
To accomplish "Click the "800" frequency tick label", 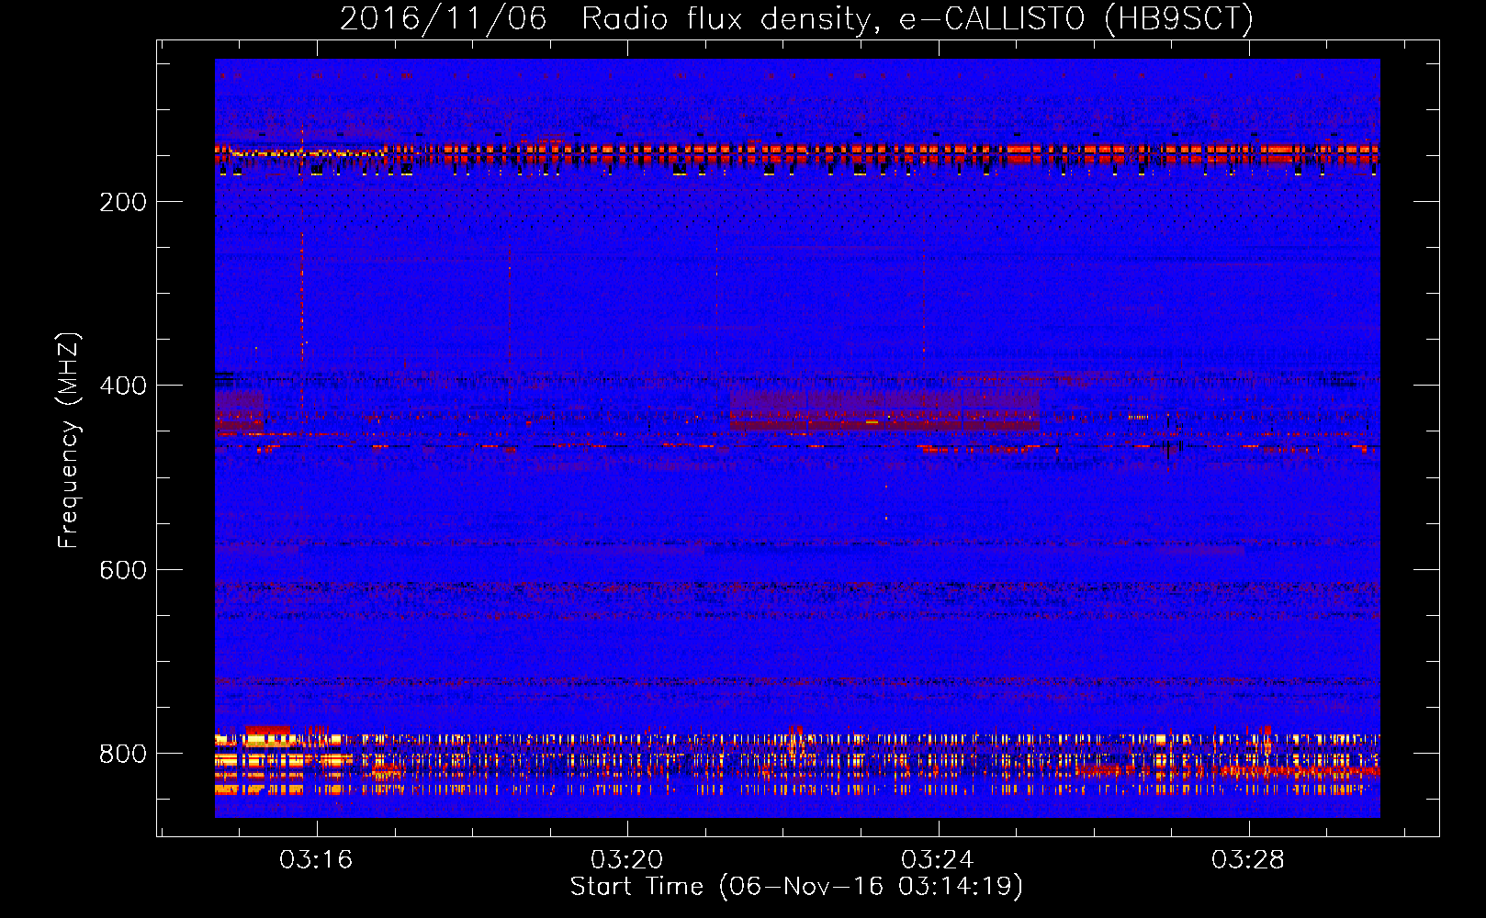I will point(123,754).
